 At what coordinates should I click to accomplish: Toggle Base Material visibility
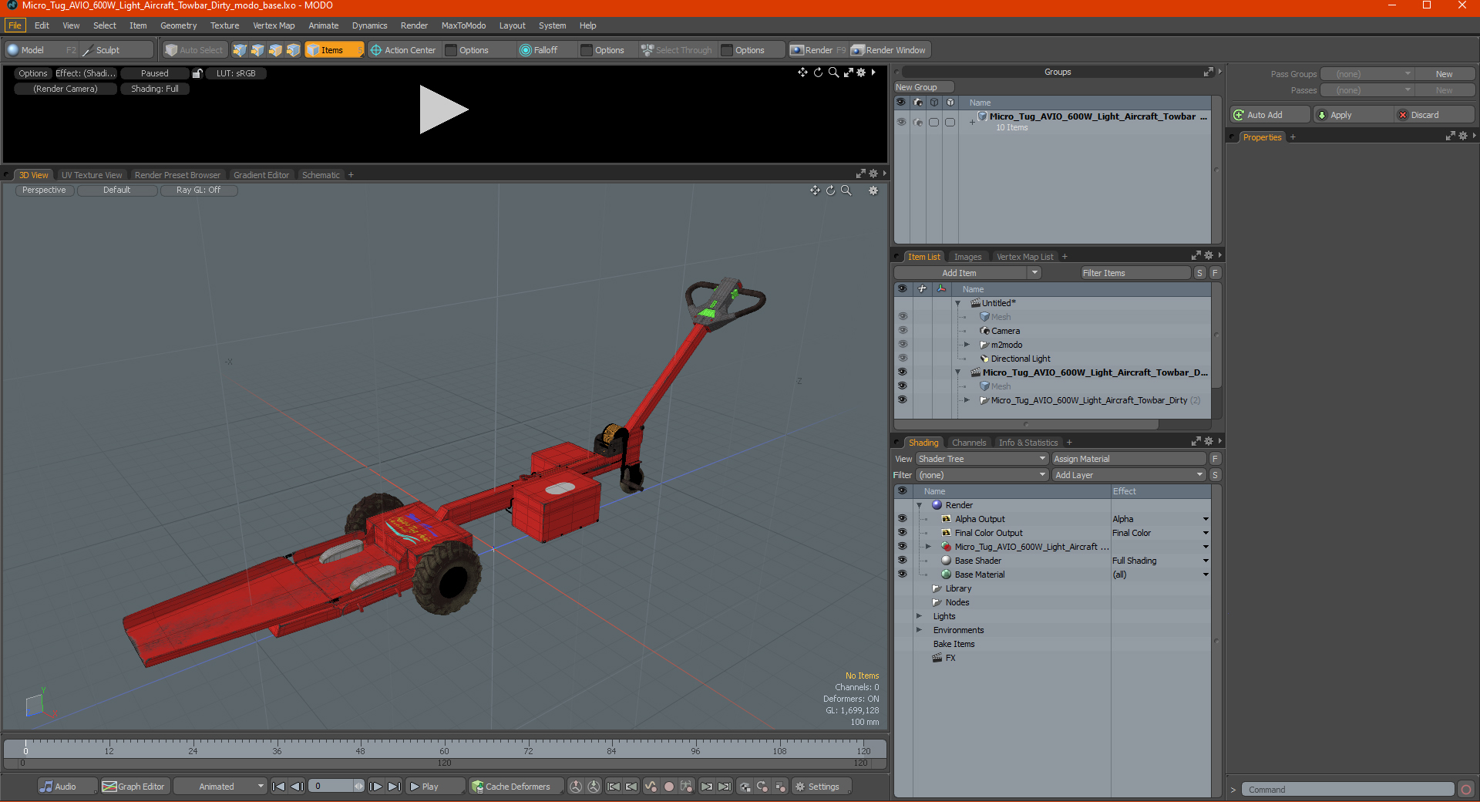pos(902,575)
